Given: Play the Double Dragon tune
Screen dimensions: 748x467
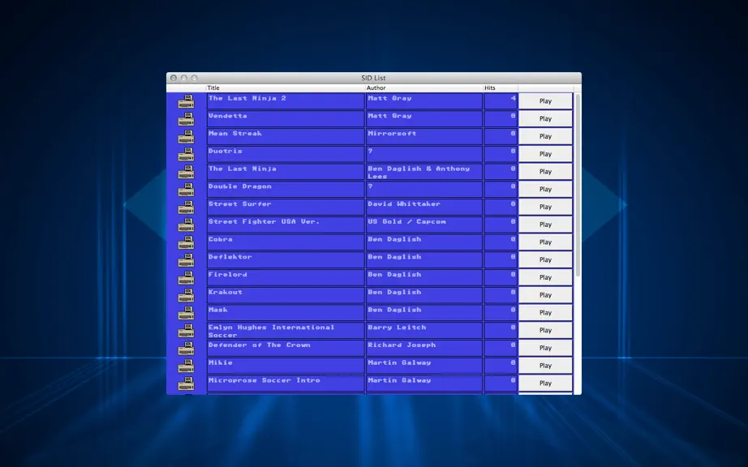Looking at the screenshot, I should pos(545,189).
